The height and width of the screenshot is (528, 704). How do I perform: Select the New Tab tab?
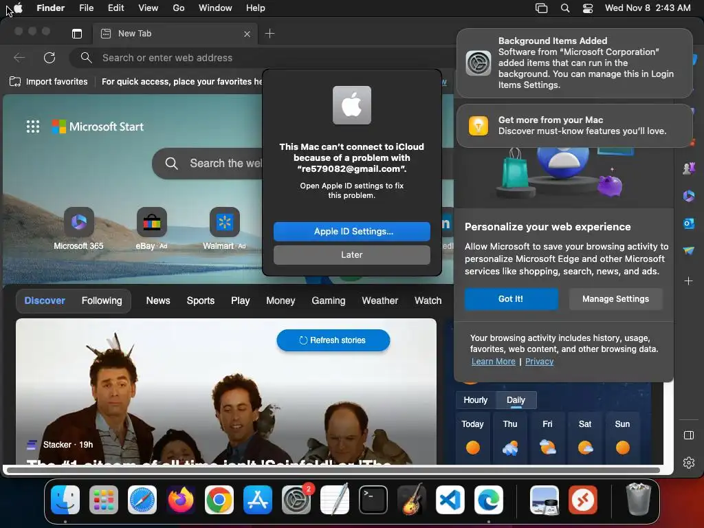tap(175, 34)
